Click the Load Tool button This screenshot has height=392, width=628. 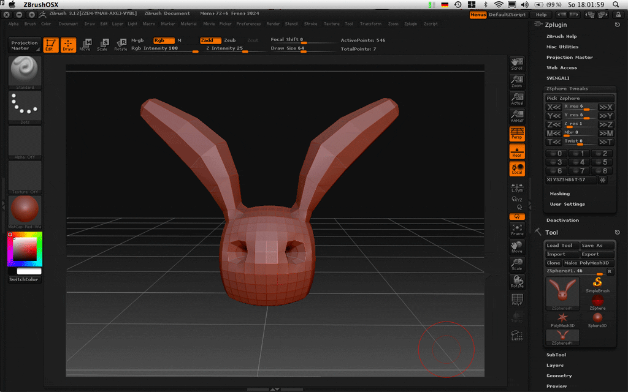[x=561, y=246]
